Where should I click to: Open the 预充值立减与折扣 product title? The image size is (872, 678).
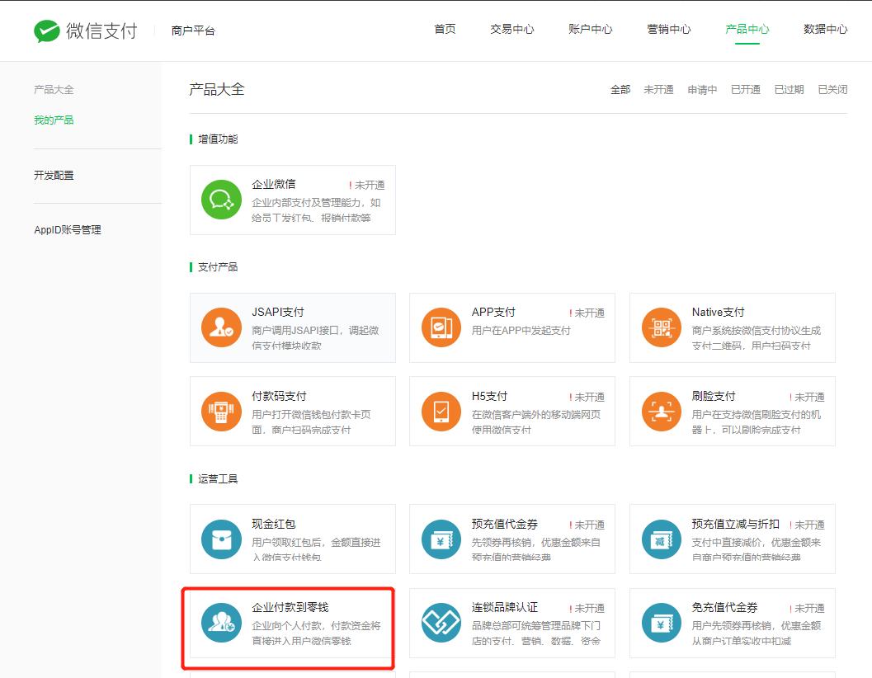click(x=736, y=524)
